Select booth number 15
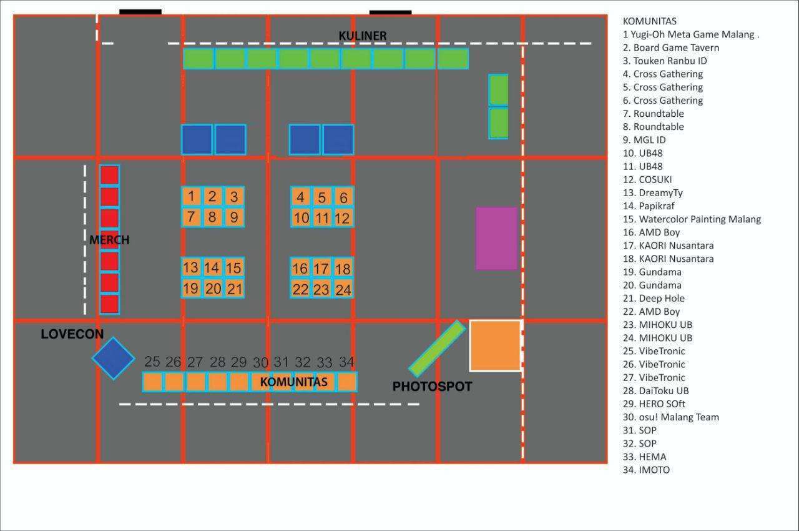The image size is (799, 531). (x=234, y=268)
